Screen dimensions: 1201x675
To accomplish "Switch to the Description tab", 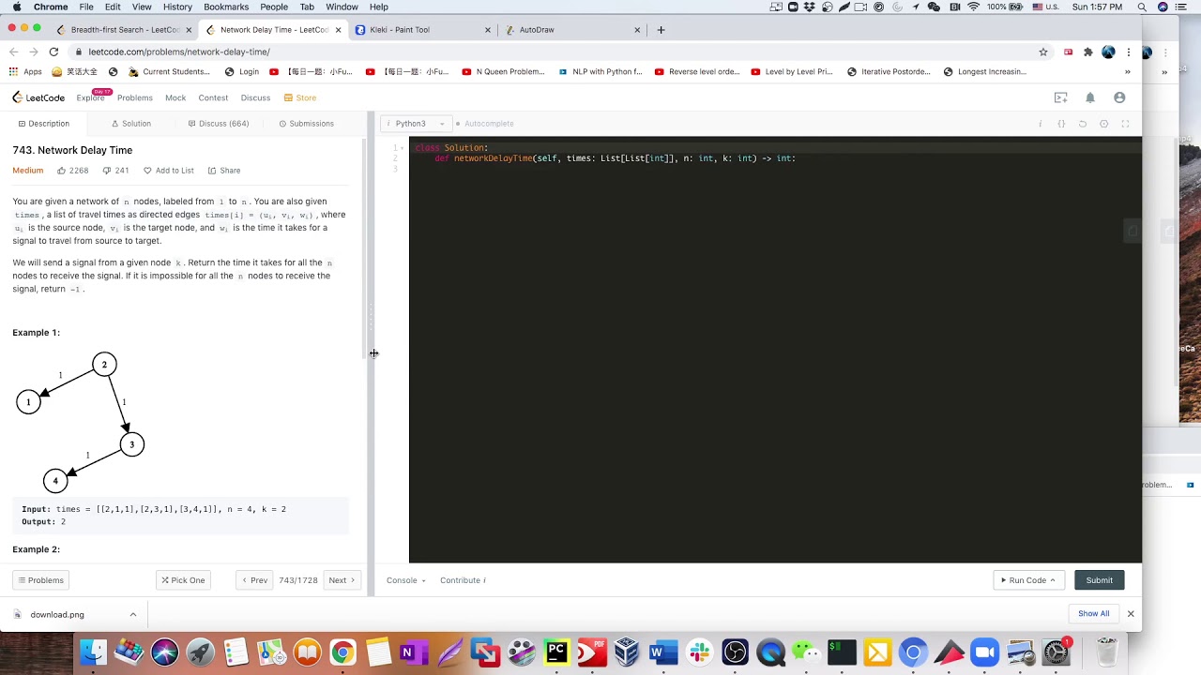I will tap(43, 124).
